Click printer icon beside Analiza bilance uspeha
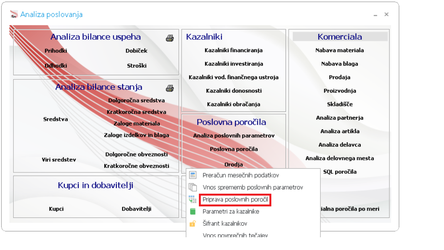Image resolution: width=444 pixels, height=250 pixels. (x=170, y=38)
